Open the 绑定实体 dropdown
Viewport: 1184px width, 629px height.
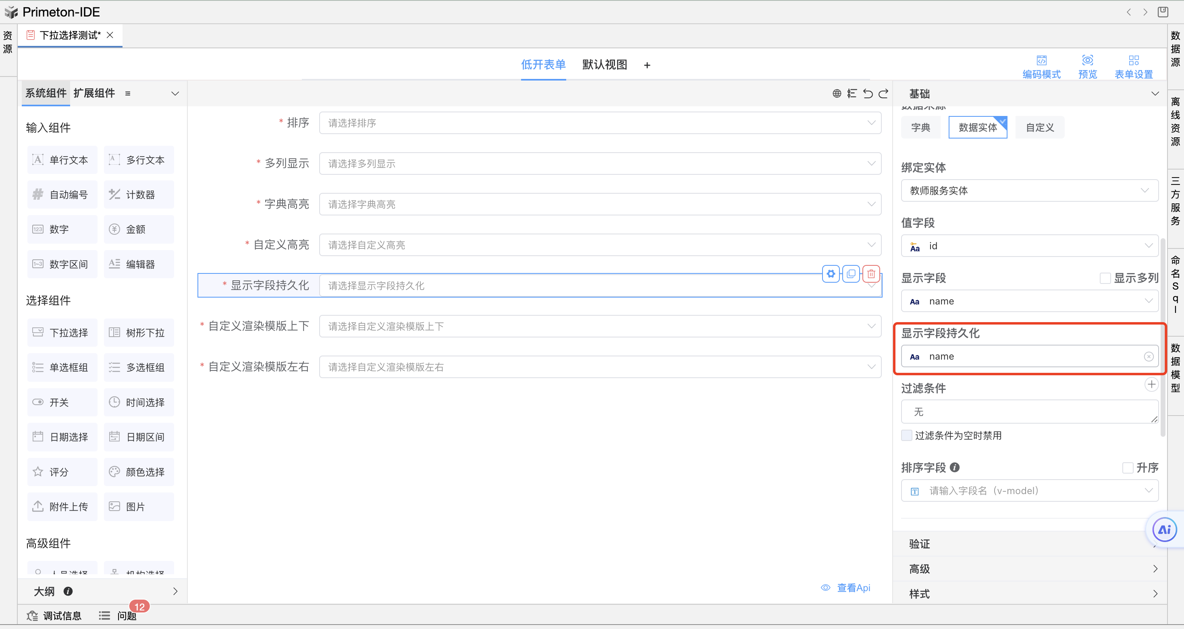tap(1029, 190)
